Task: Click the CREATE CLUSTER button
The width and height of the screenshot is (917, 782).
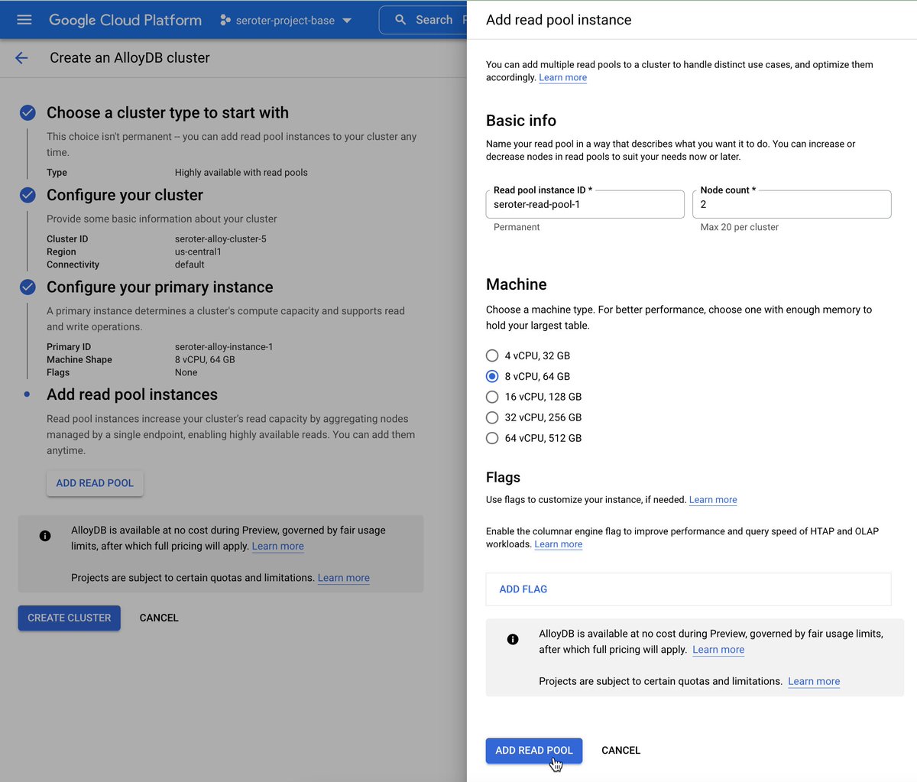Action: point(70,618)
